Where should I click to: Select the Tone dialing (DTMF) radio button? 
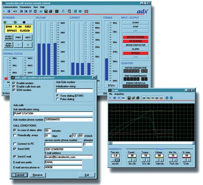[58, 96]
